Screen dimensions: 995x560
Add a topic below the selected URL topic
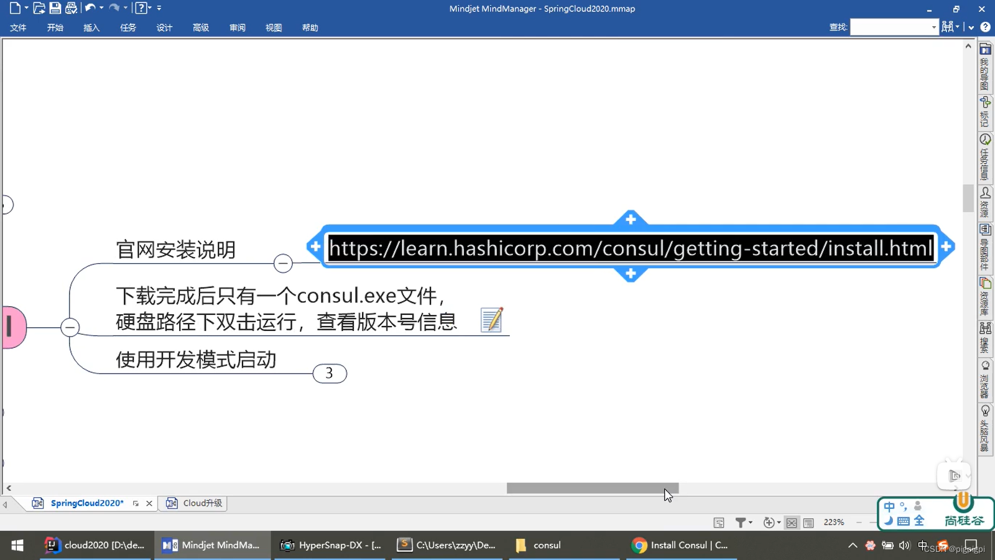(631, 274)
